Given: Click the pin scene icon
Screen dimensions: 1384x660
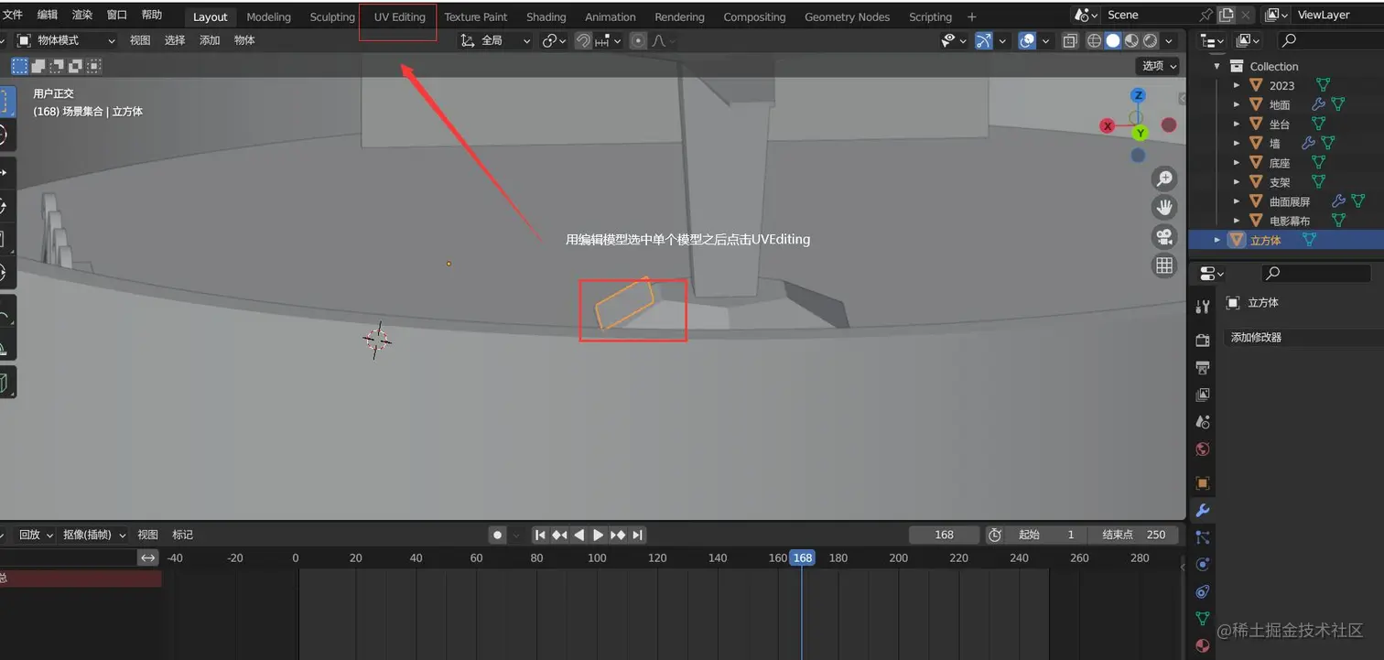Looking at the screenshot, I should [1206, 15].
